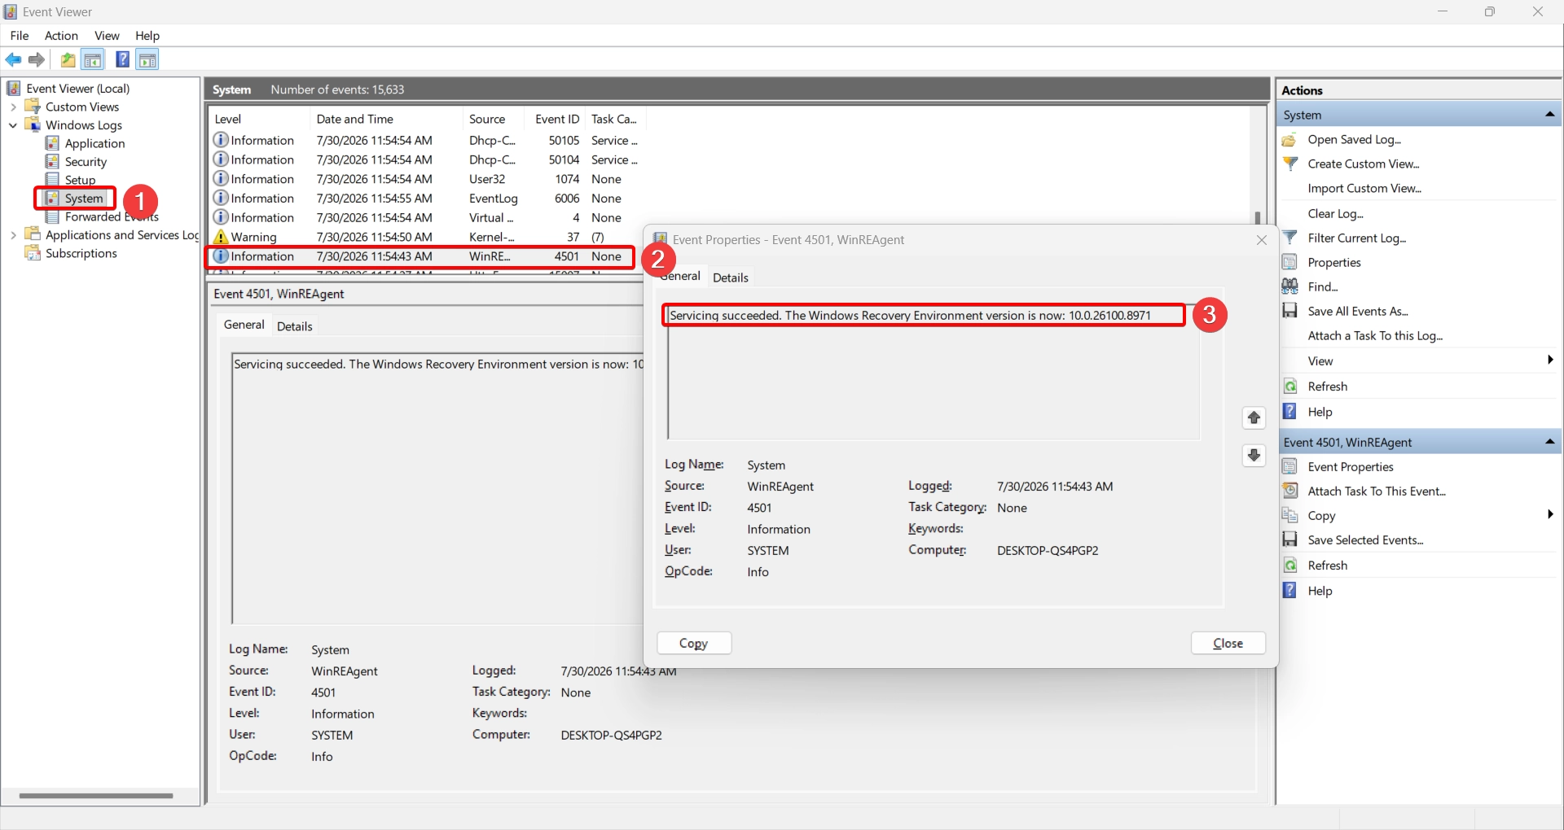Click the Back arrow toolbar icon
The height and width of the screenshot is (830, 1564).
14,59
